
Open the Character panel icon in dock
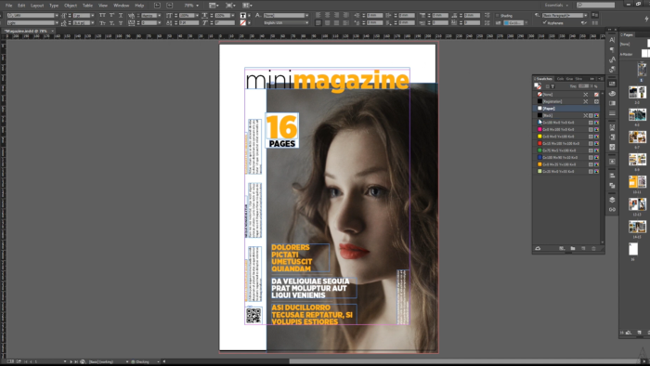[612, 40]
